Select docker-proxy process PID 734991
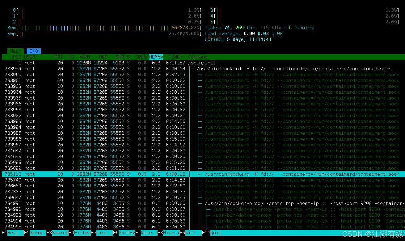 (203, 203)
